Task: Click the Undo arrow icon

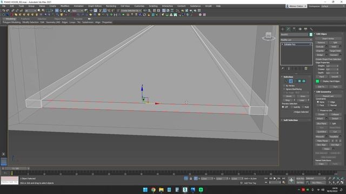Action: click(4, 11)
